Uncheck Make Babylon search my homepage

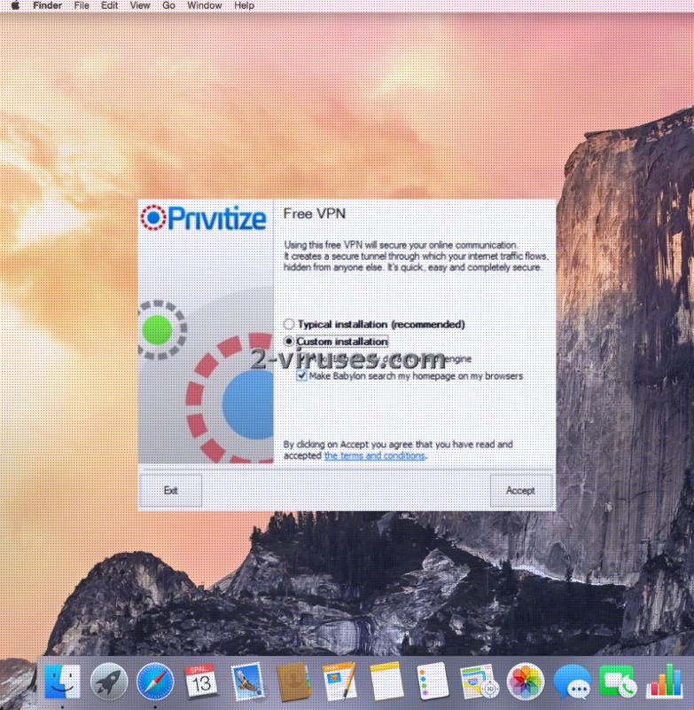(x=301, y=375)
